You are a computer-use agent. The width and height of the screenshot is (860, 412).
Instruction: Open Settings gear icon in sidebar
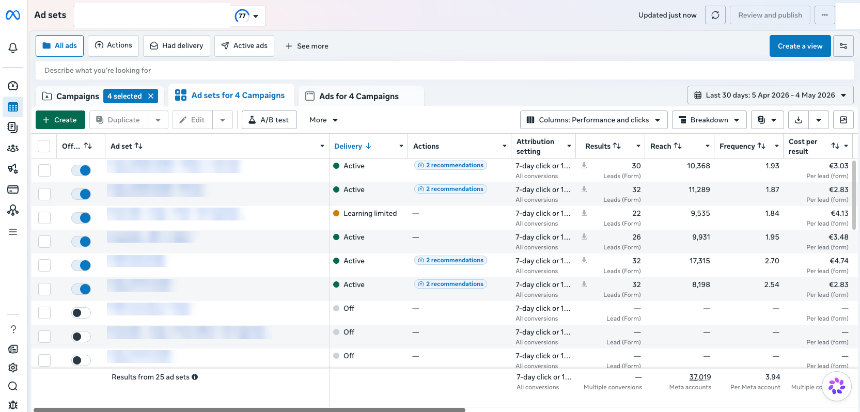[13, 368]
